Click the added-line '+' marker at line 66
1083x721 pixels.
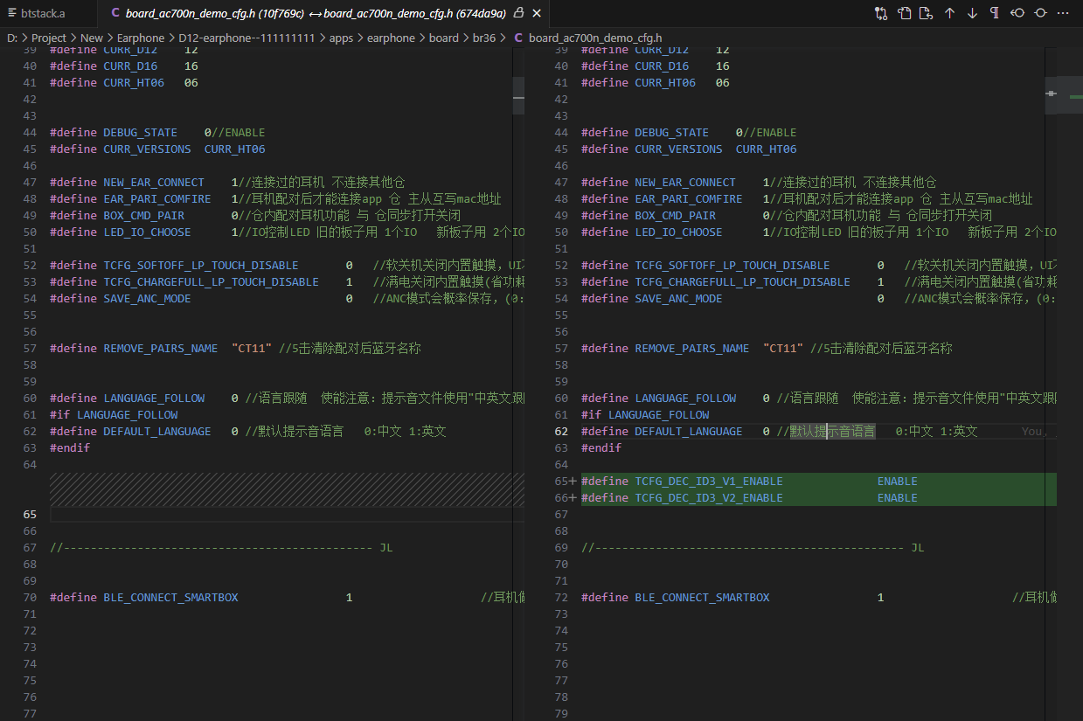click(573, 498)
